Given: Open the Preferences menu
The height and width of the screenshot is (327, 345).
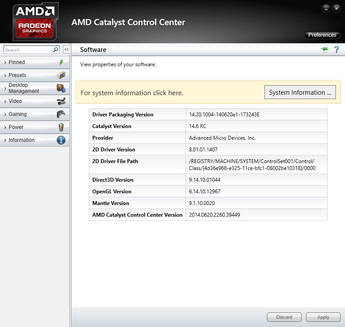Looking at the screenshot, I should [322, 35].
